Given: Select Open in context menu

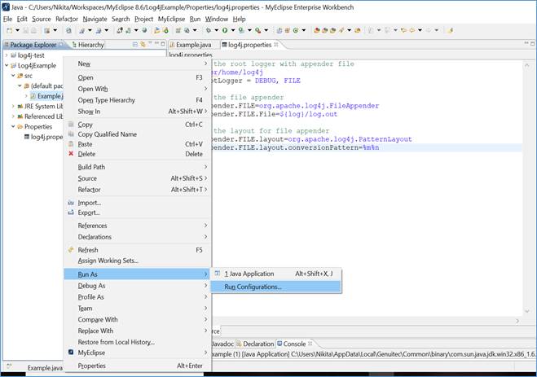Looking at the screenshot, I should pos(138,77).
